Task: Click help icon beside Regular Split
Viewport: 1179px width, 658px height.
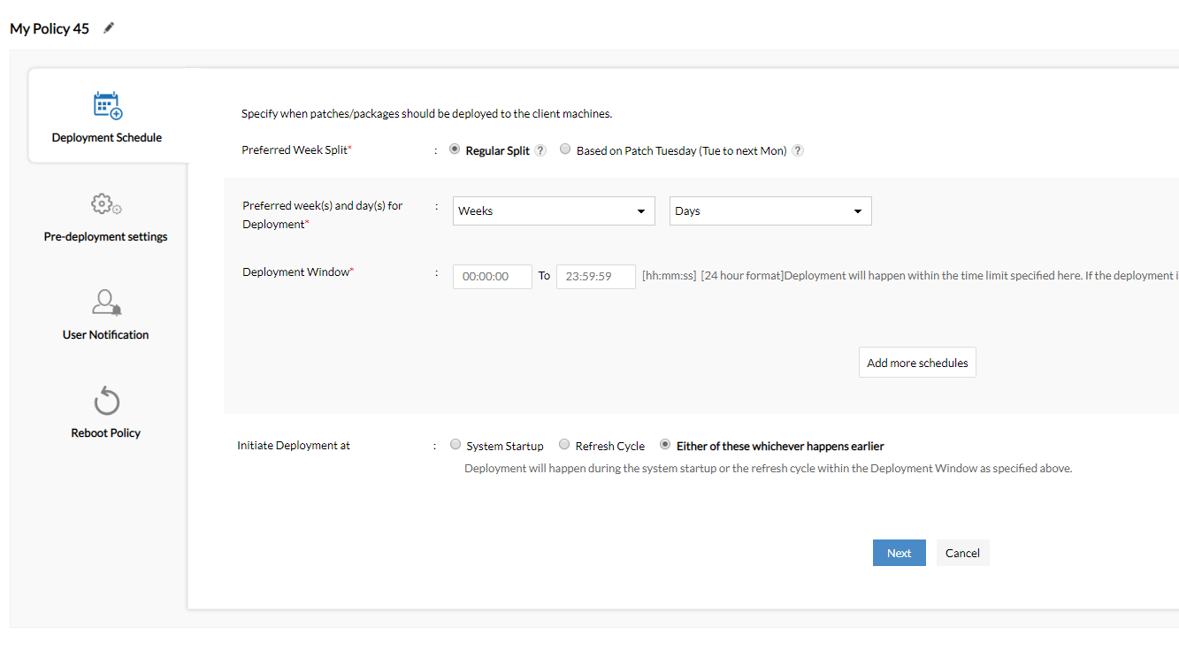Action: [540, 150]
